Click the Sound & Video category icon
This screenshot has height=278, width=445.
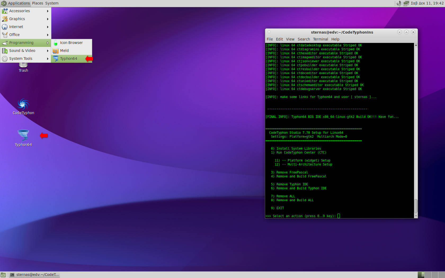5,51
